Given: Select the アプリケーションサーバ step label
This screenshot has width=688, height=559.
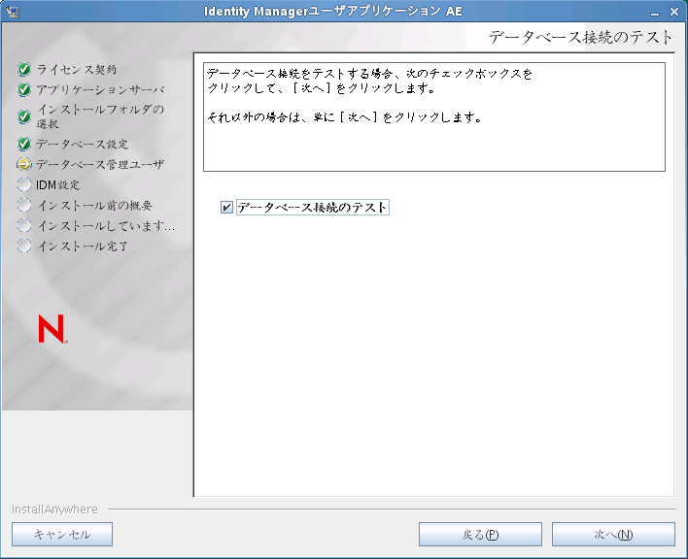Looking at the screenshot, I should pyautogui.click(x=100, y=90).
